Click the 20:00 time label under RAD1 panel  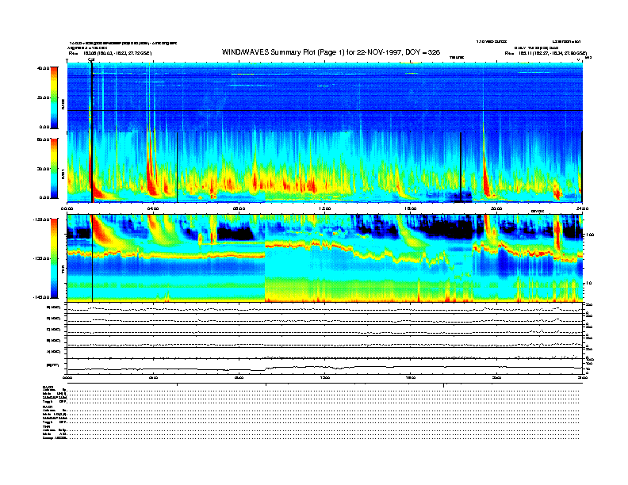click(x=496, y=208)
